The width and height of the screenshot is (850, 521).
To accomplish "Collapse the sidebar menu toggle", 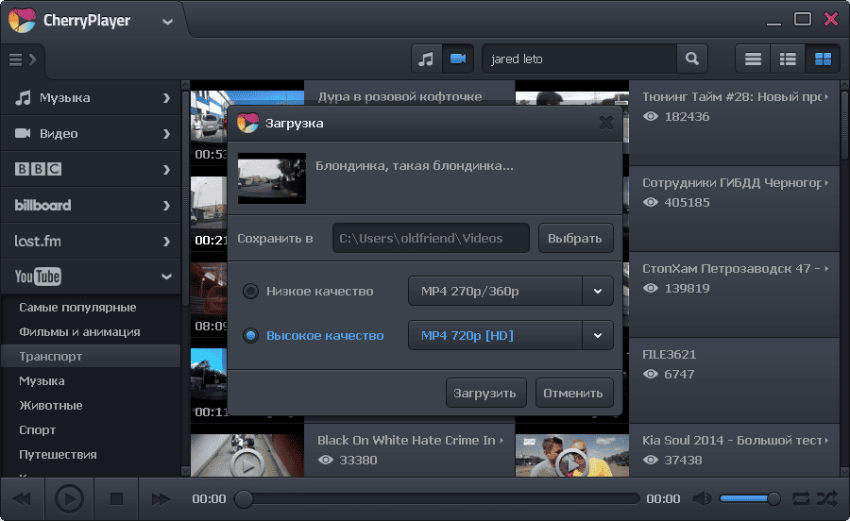I will [x=22, y=59].
